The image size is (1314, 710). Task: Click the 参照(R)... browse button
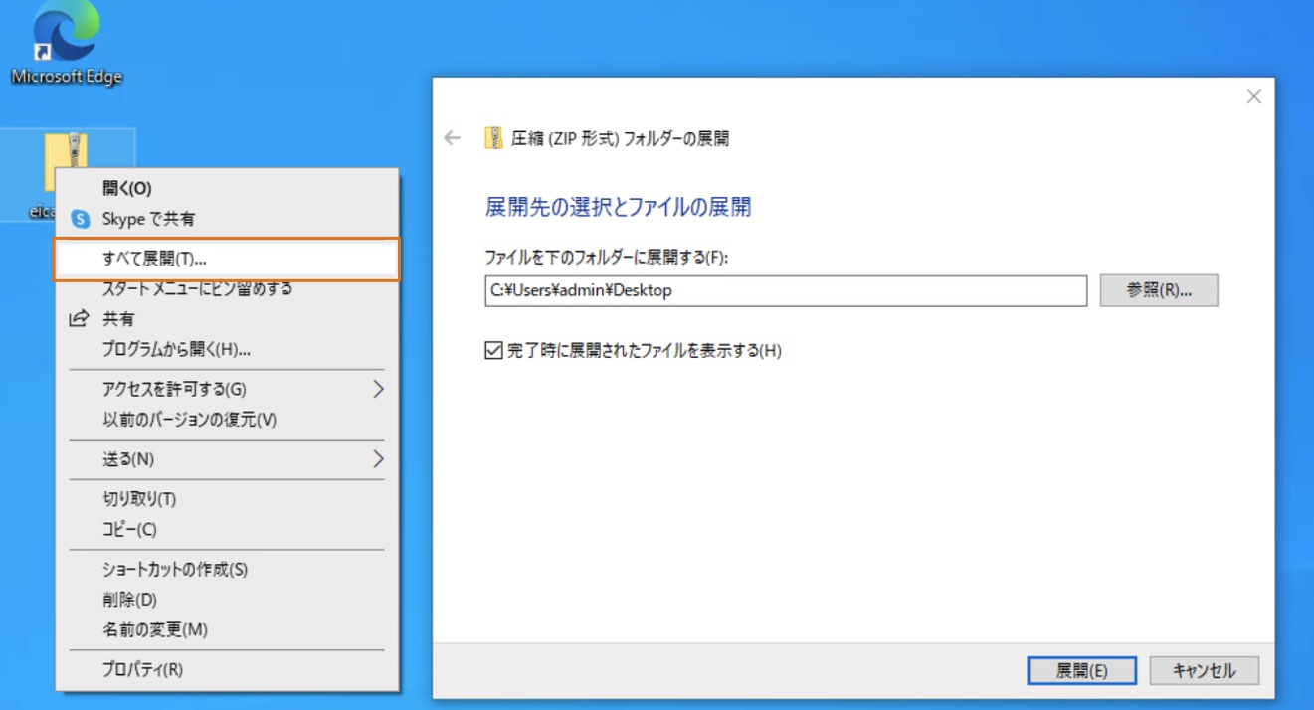click(1158, 290)
